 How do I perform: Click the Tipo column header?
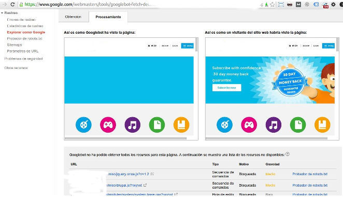coord(216,164)
